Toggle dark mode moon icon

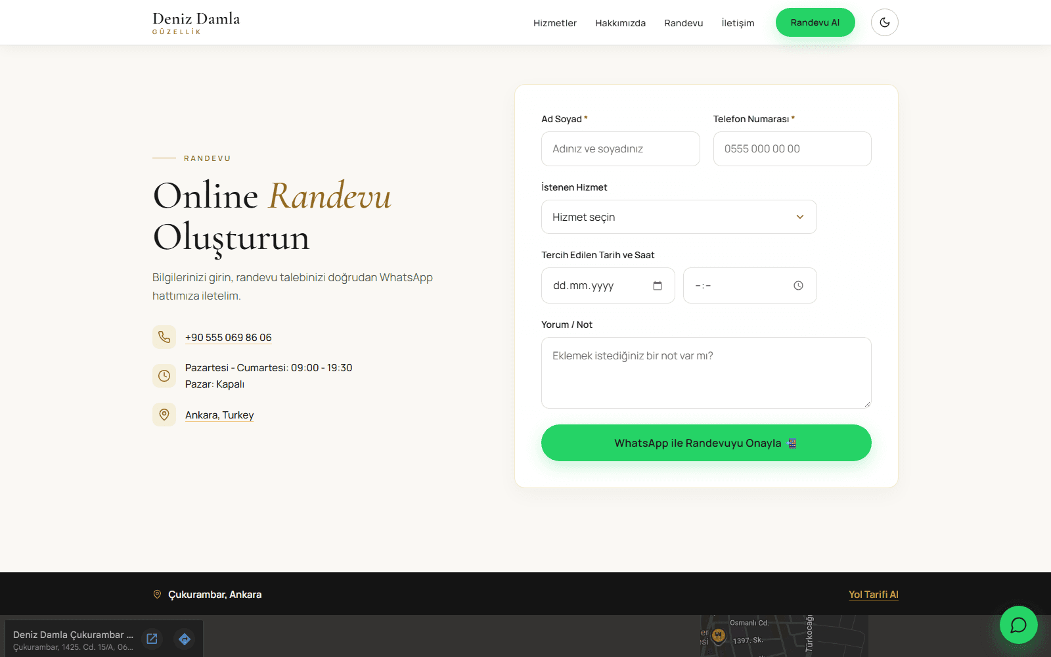click(x=884, y=22)
